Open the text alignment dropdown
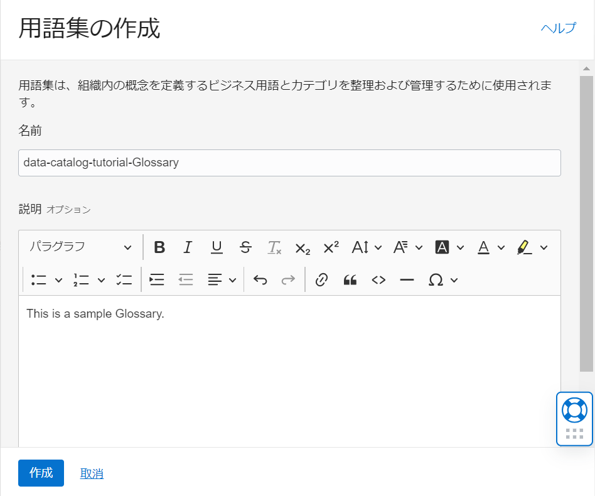595x496 pixels. click(x=222, y=280)
